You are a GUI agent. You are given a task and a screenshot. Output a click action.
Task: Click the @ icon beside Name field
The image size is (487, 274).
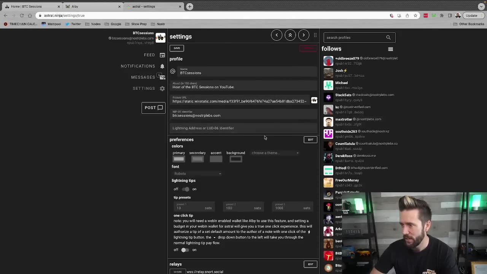tap(173, 72)
